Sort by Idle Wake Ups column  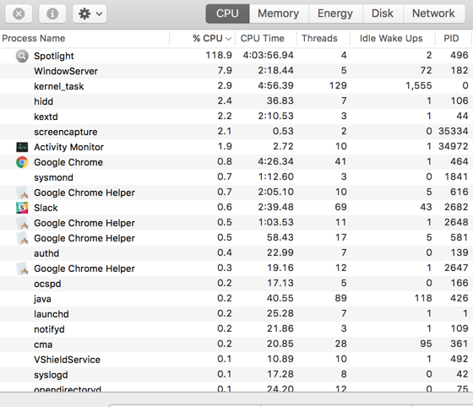click(x=393, y=38)
